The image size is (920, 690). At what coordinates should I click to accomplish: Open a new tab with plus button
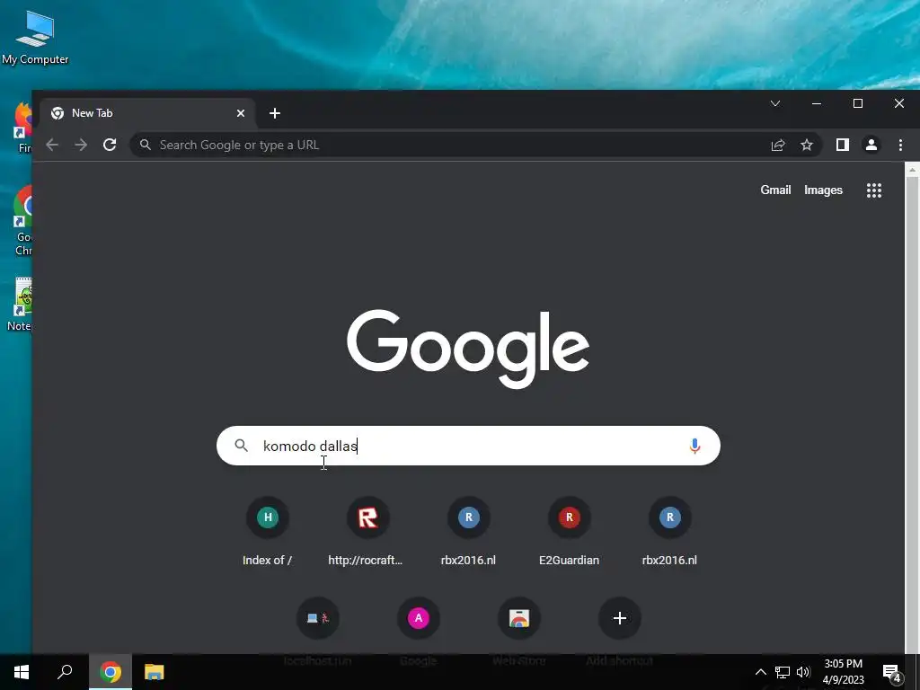click(x=275, y=113)
